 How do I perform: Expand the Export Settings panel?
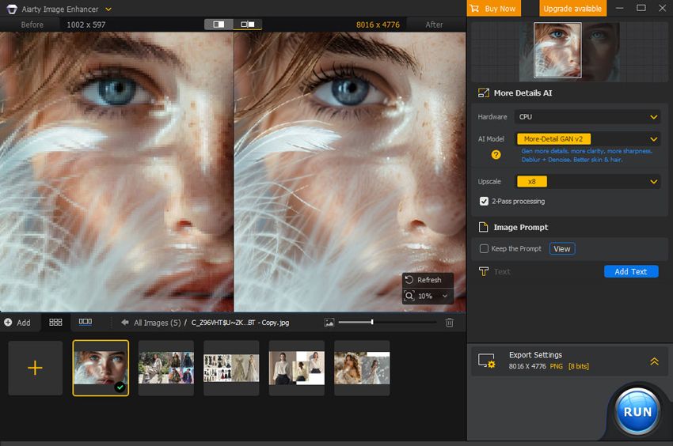point(654,361)
